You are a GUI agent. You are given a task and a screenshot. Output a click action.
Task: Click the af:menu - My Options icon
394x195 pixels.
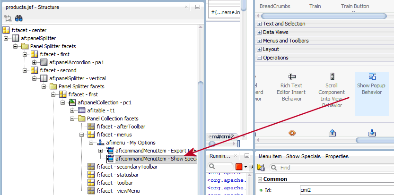point(100,143)
